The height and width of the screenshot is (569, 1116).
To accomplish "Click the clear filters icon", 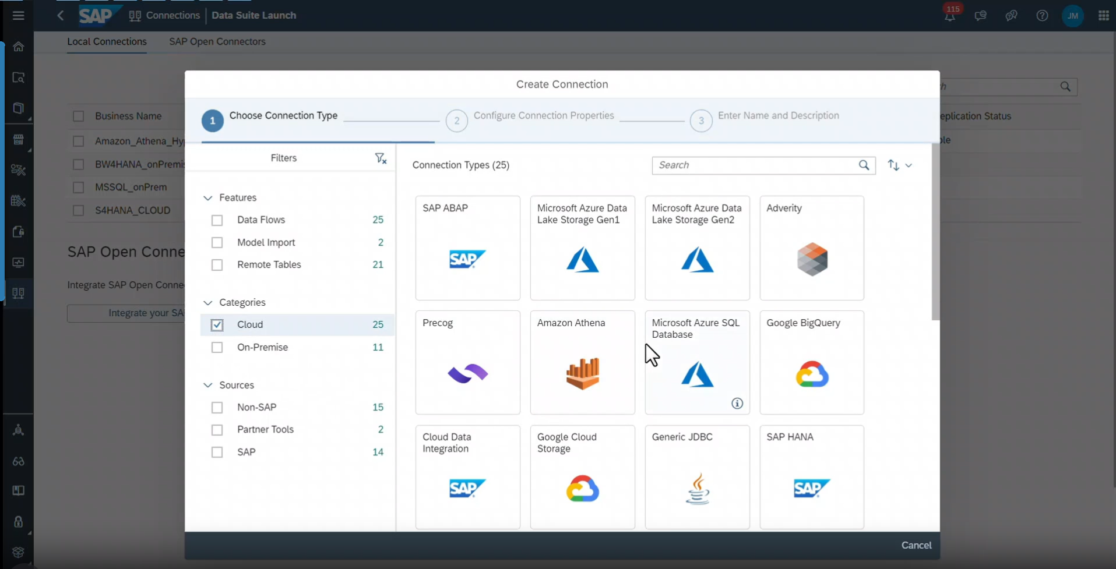I will (381, 158).
